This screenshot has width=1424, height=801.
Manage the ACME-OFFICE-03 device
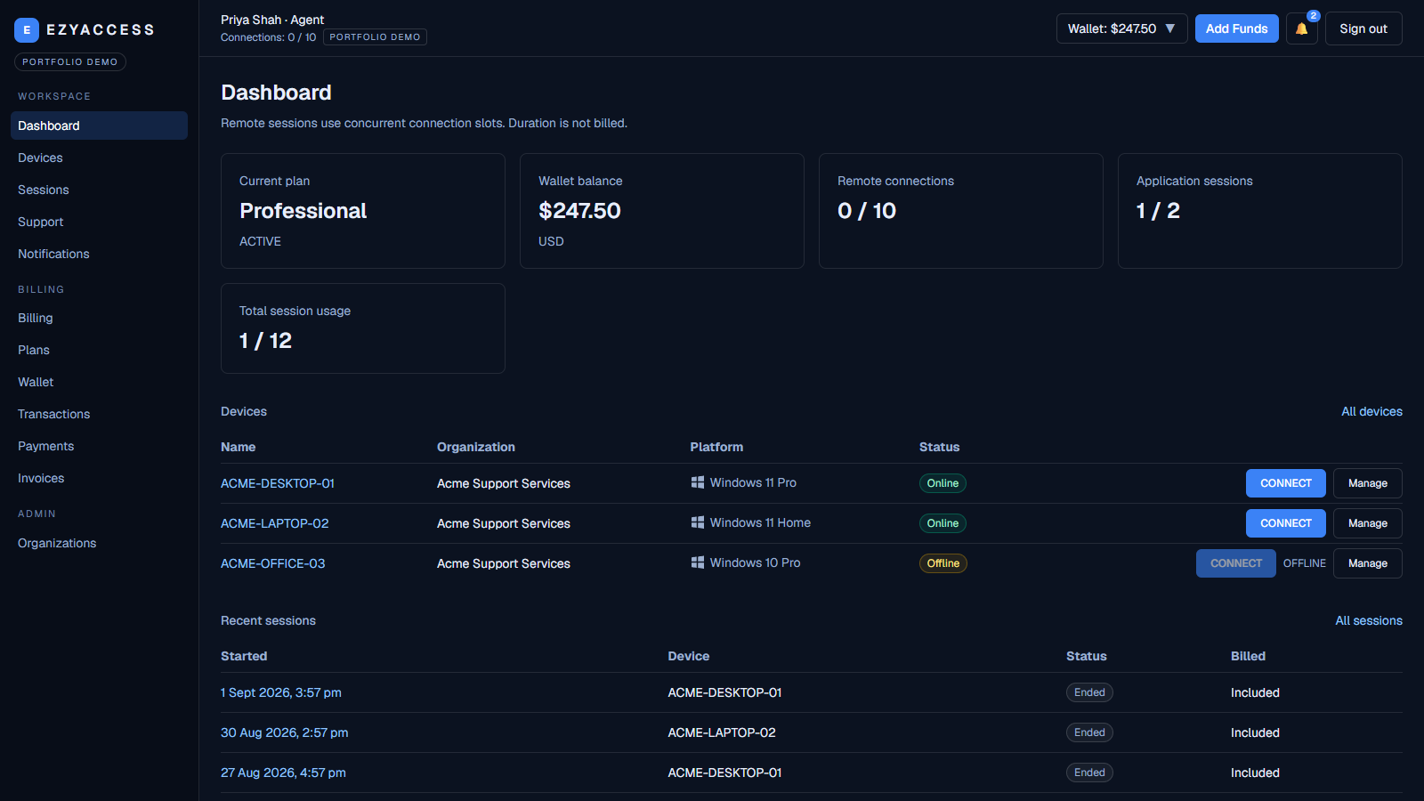[1367, 563]
